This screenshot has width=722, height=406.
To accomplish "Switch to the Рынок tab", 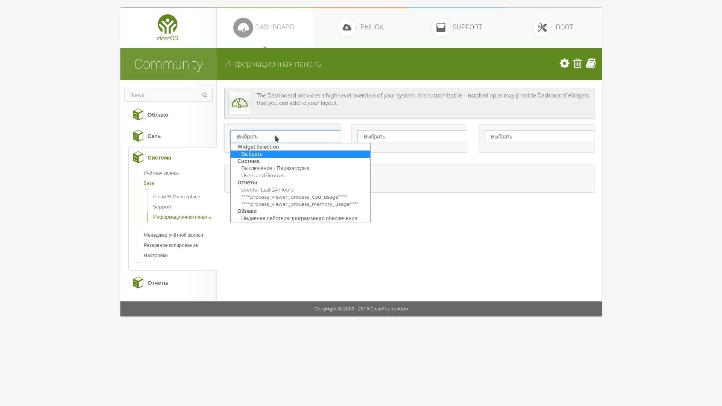I will [361, 27].
